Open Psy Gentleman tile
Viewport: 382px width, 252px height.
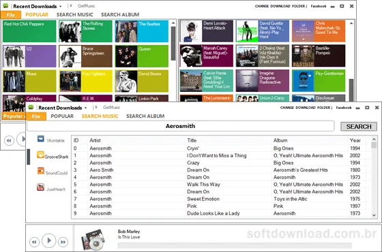319,81
